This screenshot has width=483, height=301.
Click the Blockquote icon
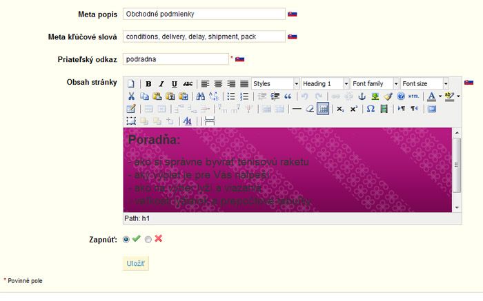(288, 96)
